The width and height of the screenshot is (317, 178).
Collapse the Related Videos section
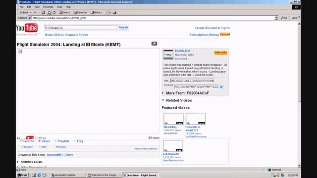[177, 100]
